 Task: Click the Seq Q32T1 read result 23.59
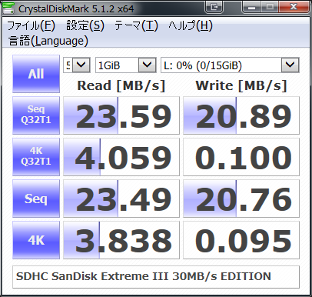point(121,115)
